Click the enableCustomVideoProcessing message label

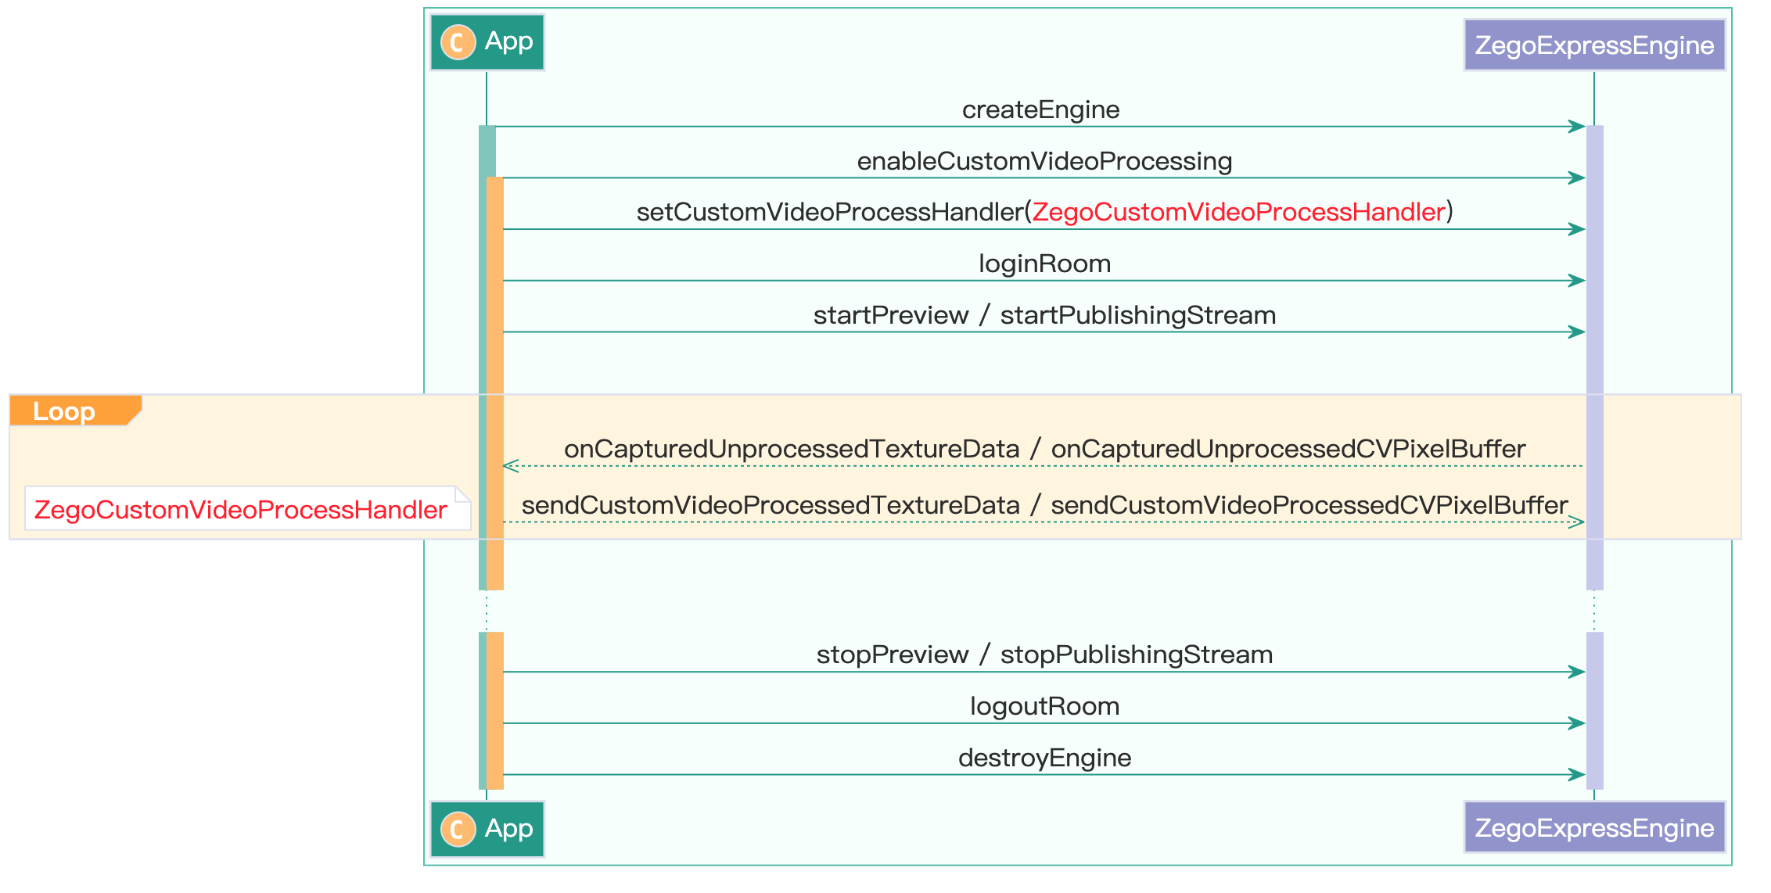(1044, 161)
